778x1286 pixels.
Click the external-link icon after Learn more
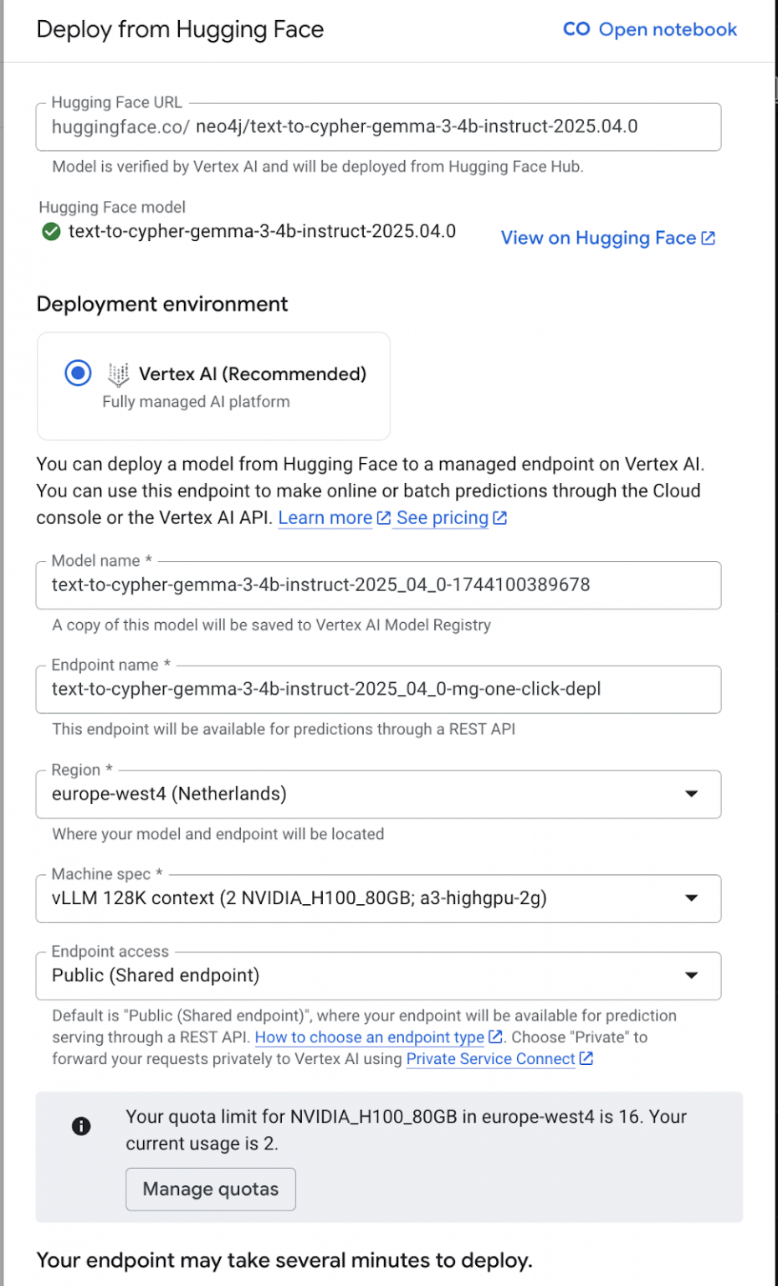point(383,517)
